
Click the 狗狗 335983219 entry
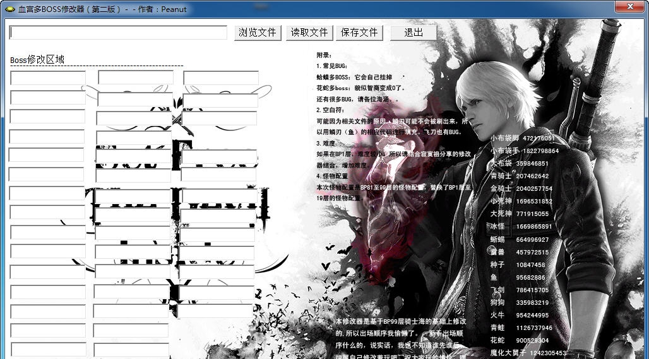tap(520, 302)
